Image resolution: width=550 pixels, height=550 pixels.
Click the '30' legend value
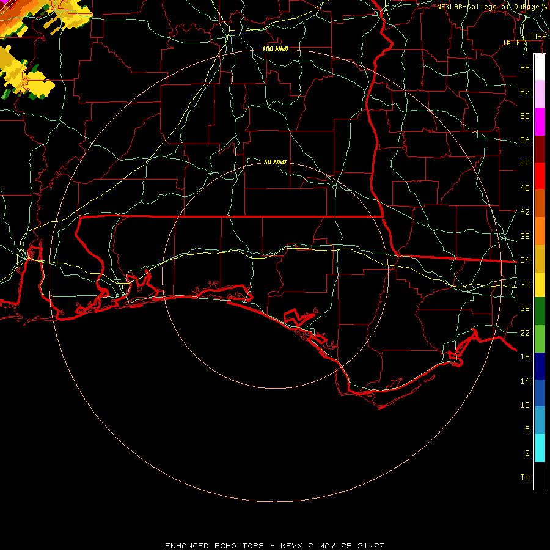pyautogui.click(x=525, y=284)
